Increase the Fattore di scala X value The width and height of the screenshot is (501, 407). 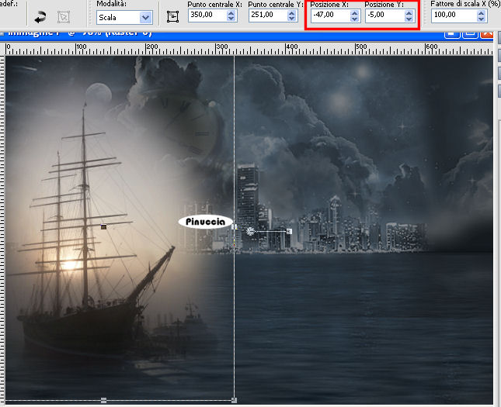(481, 12)
